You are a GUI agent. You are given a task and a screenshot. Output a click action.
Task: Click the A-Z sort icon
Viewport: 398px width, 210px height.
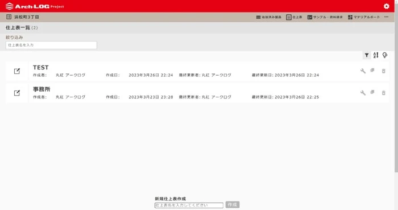coord(376,55)
